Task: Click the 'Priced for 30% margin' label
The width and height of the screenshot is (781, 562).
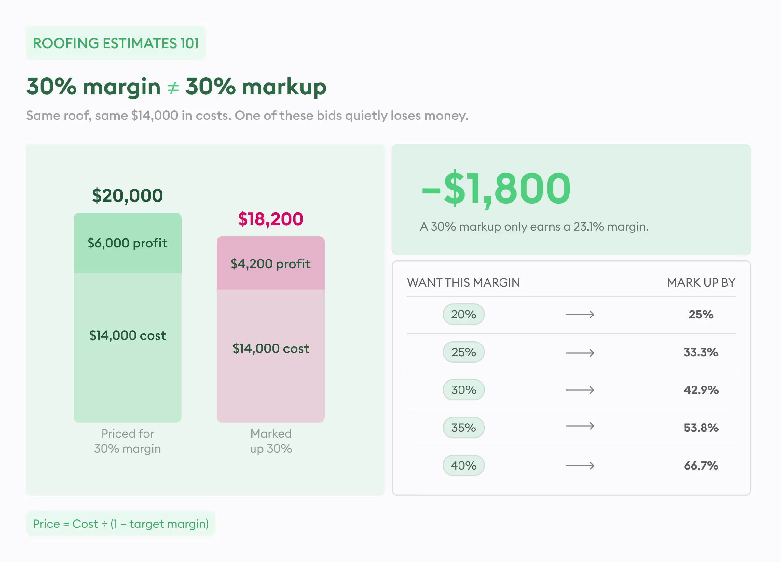Action: (x=128, y=441)
